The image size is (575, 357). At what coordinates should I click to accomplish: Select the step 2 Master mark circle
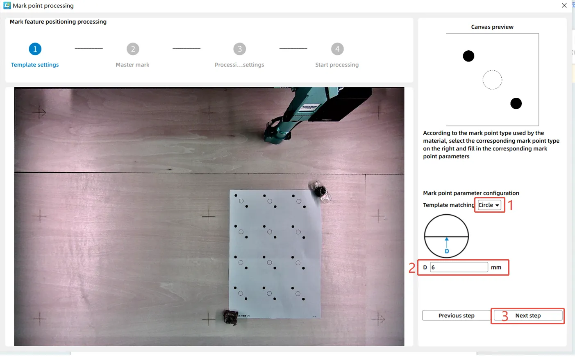point(133,49)
